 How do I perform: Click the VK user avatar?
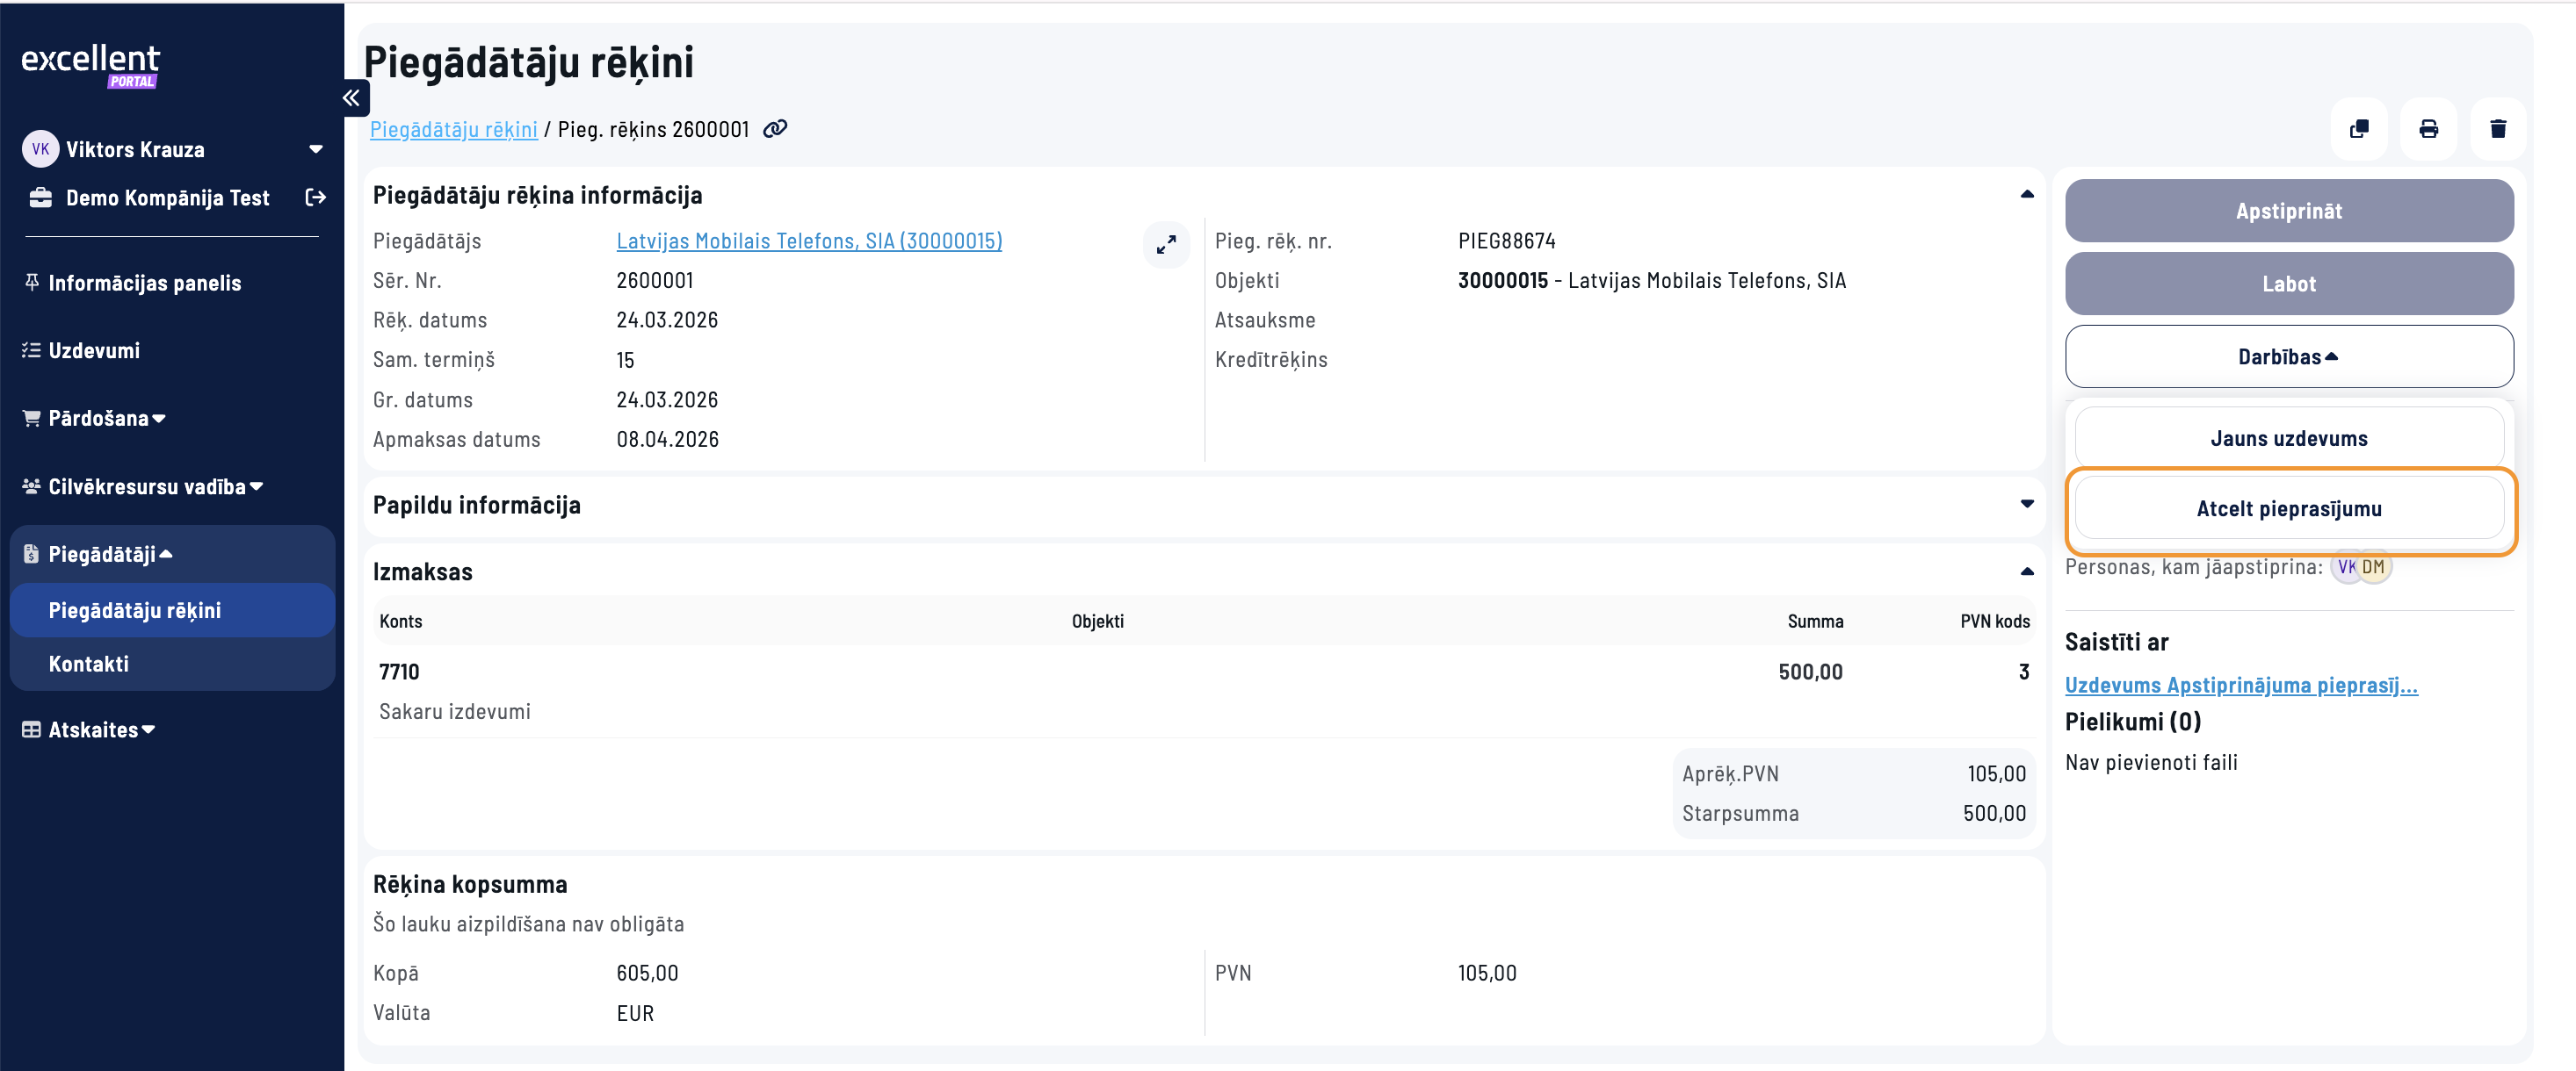pyautogui.click(x=40, y=149)
